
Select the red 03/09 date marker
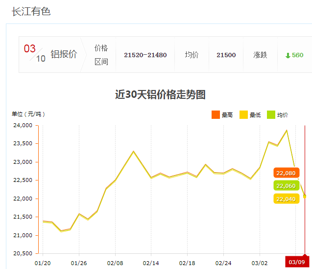(x=296, y=262)
